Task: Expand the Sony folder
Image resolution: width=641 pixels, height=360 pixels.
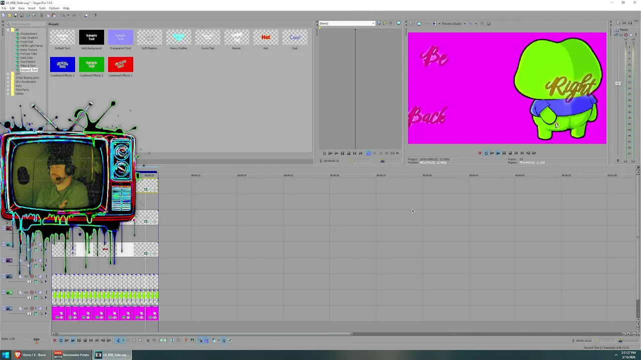Action: pyautogui.click(x=8, y=86)
